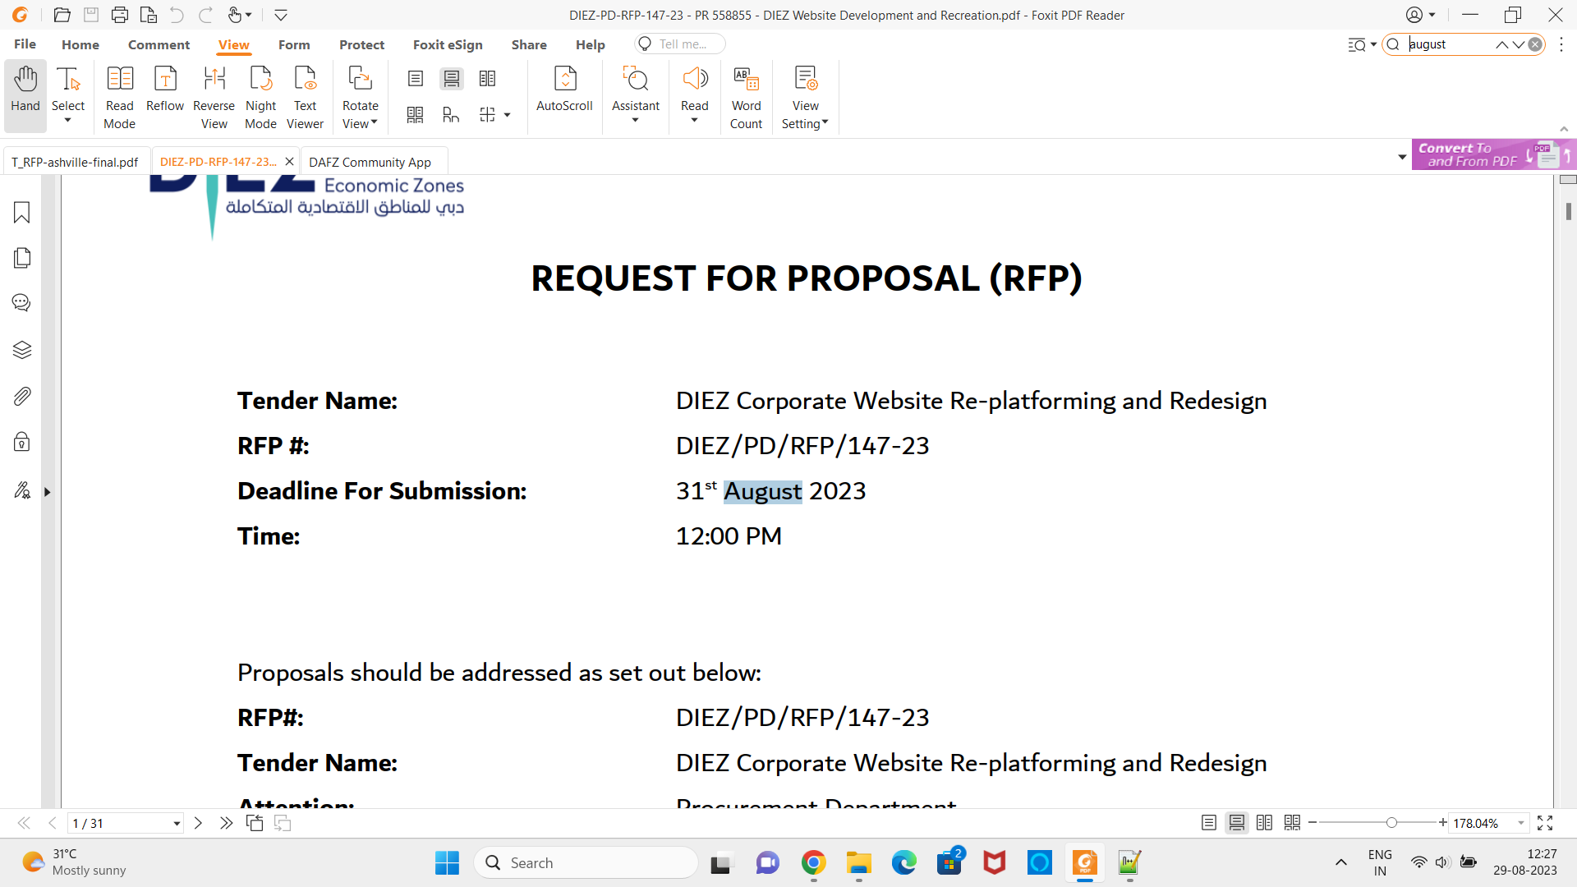1577x887 pixels.
Task: Clear the august search text
Action: (x=1535, y=44)
